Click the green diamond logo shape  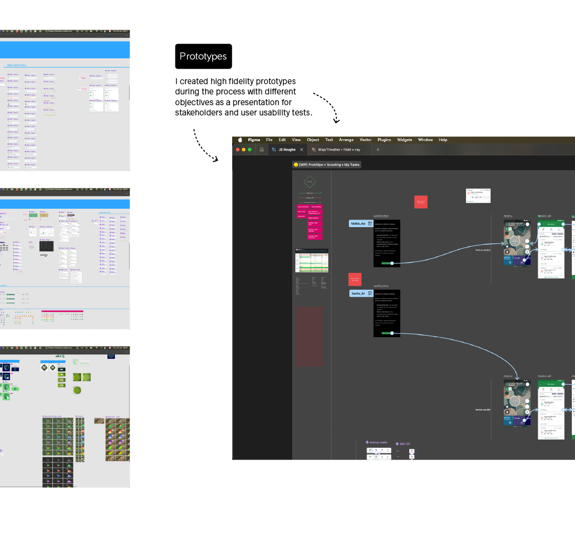pos(309,182)
